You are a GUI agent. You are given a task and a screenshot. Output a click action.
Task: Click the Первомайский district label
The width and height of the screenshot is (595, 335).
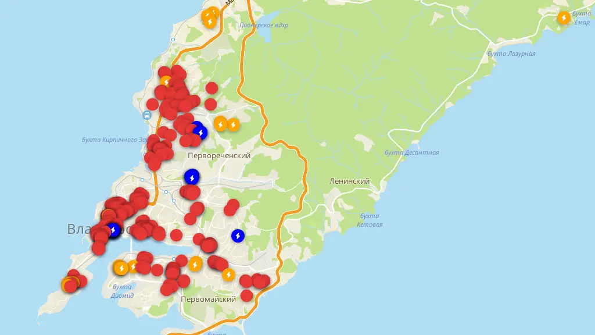(209, 300)
